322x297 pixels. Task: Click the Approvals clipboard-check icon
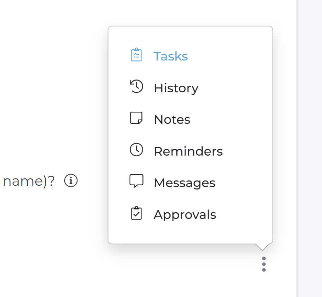pos(136,213)
